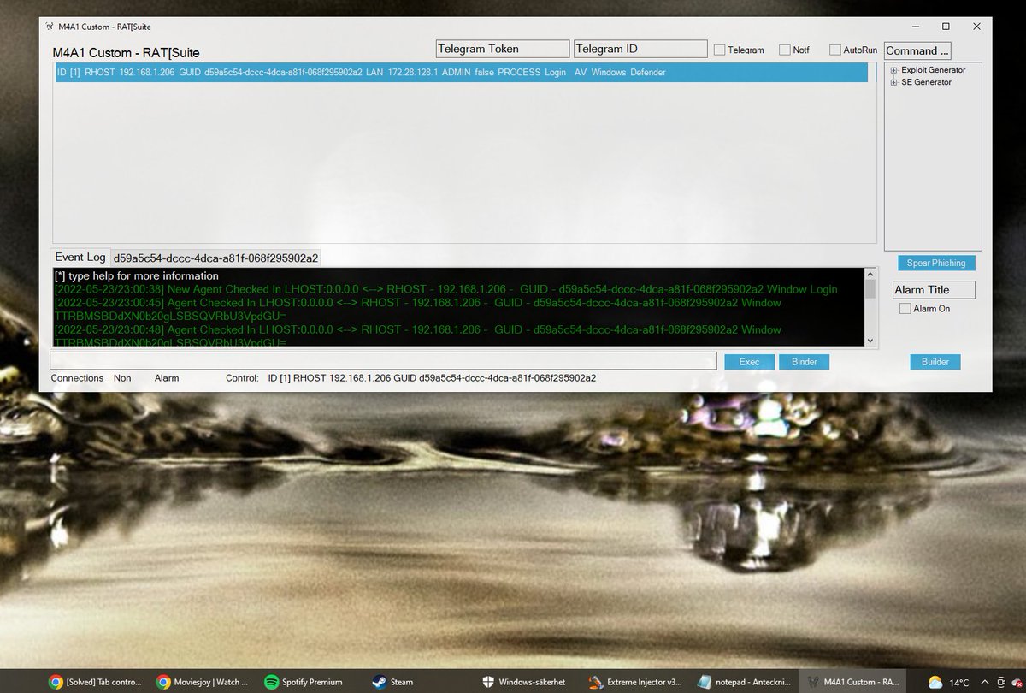The width and height of the screenshot is (1026, 693).
Task: Click the 'type help for more information' line
Action: coord(136,276)
